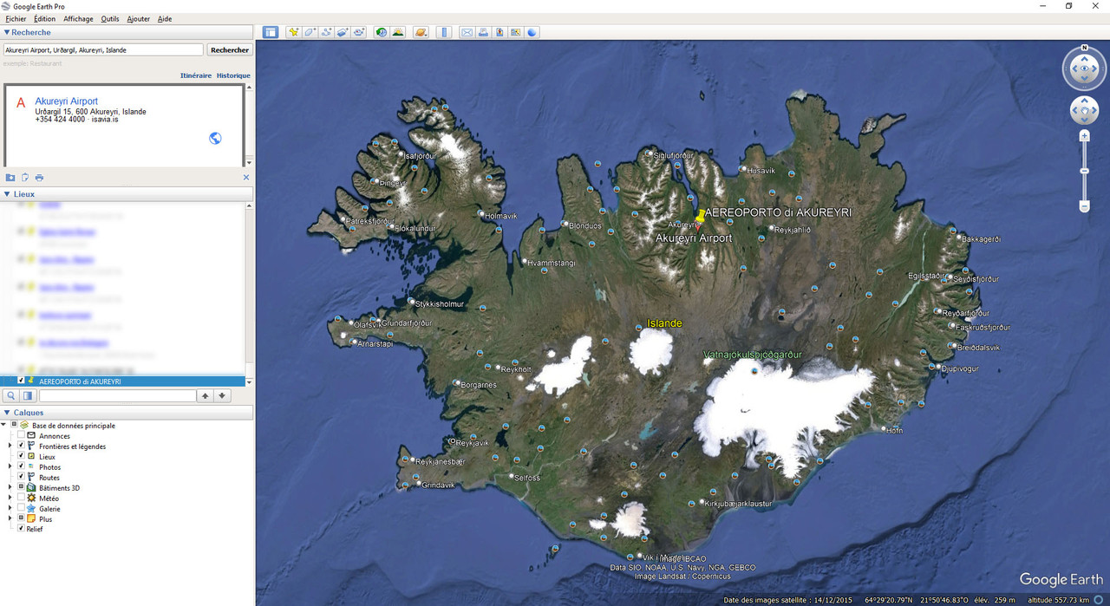This screenshot has width=1110, height=606.
Task: Disable the Photos layer checkbox
Action: (21, 467)
